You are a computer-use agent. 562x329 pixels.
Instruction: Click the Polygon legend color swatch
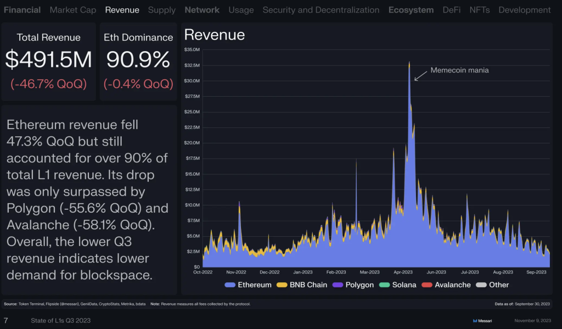(338, 285)
